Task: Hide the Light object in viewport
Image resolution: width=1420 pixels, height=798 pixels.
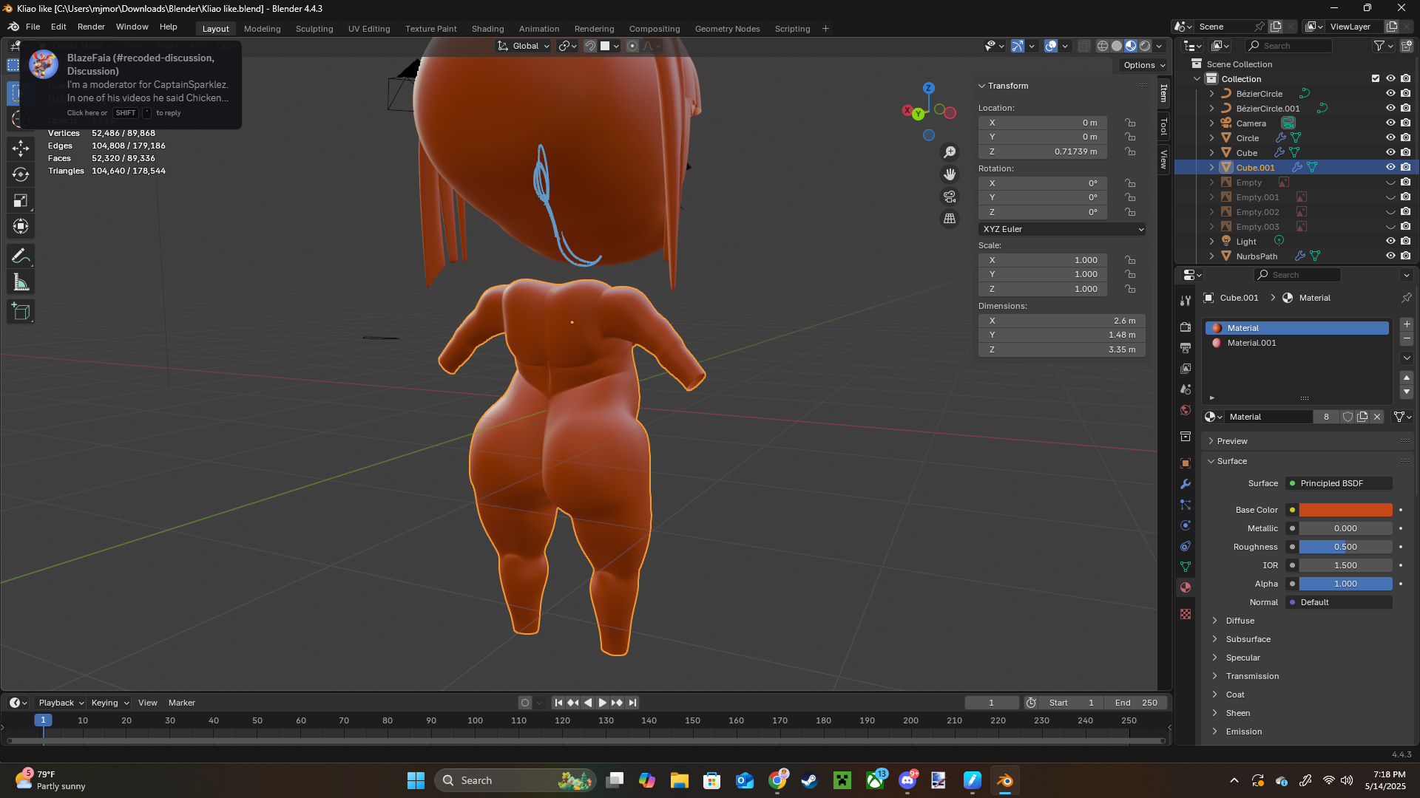Action: 1390,241
